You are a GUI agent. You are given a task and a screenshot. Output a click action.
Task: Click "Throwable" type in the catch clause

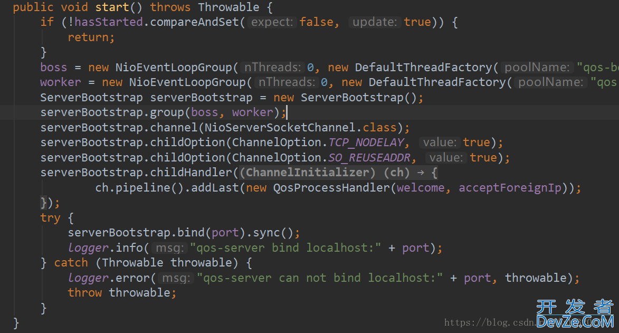pyautogui.click(x=132, y=263)
